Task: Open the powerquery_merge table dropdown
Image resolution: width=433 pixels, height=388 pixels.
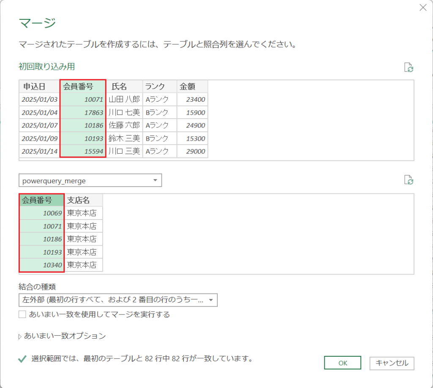Action: (154, 180)
